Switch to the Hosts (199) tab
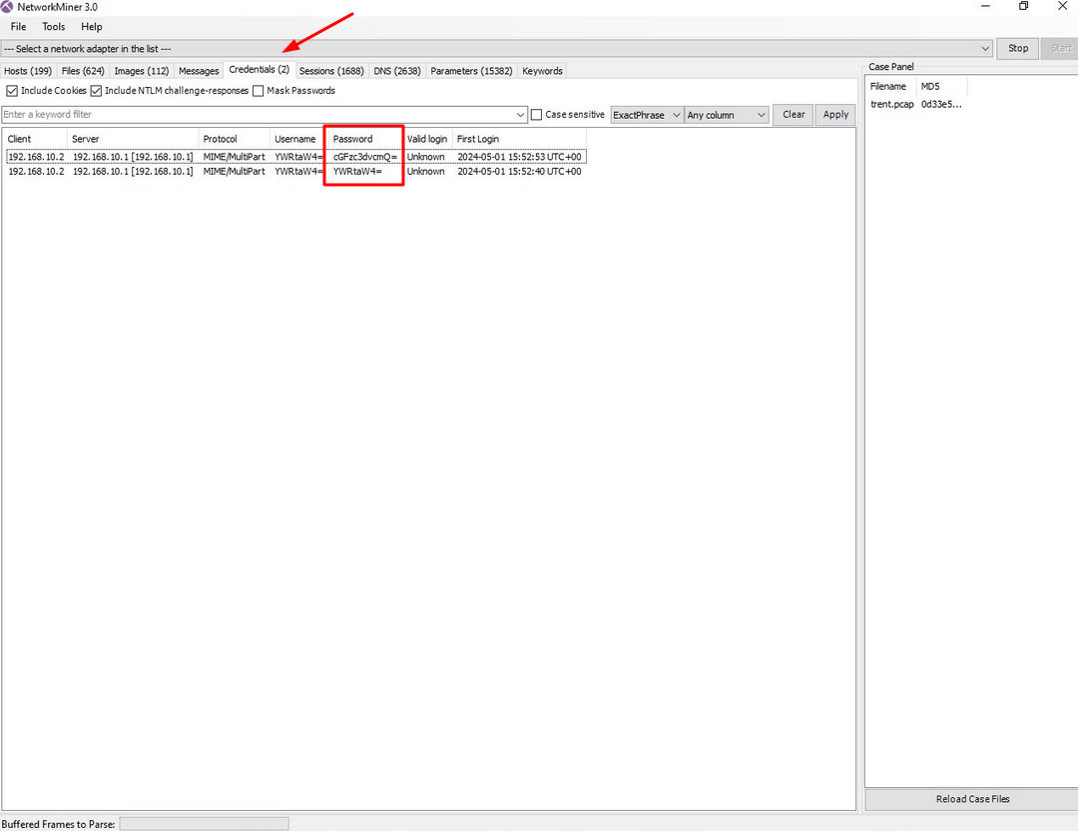This screenshot has height=831, width=1078. pyautogui.click(x=28, y=71)
